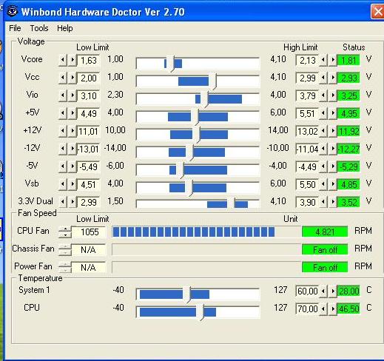Increase the Vio high limit arrow
This screenshot has height=361, width=384.
coord(333,95)
